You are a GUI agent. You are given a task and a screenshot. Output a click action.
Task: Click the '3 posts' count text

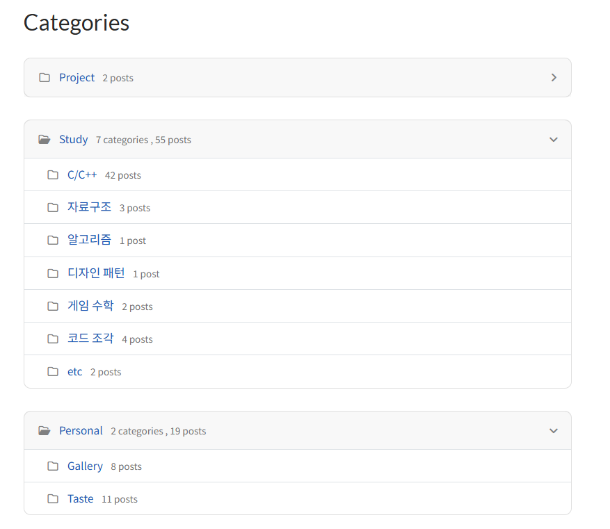(x=135, y=209)
